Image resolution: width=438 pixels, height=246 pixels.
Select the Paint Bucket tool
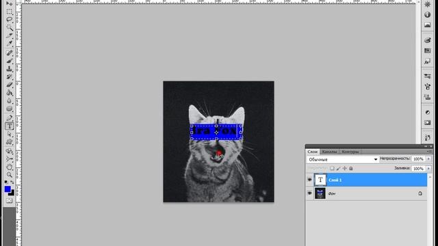(x=9, y=93)
